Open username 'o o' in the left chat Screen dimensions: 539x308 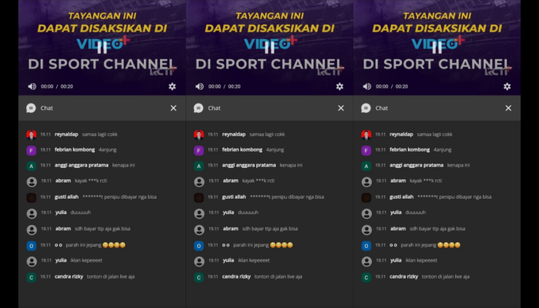[x=59, y=245]
